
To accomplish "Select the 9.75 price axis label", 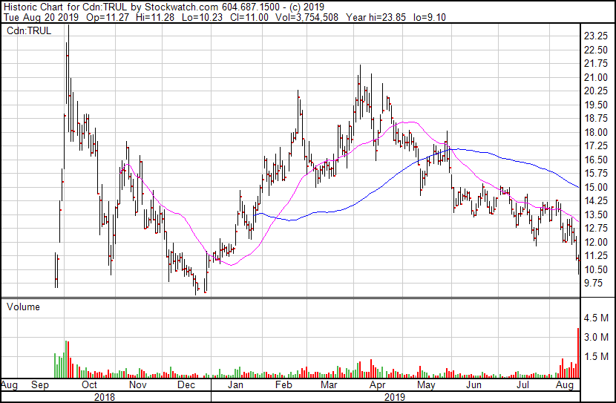I will 594,284.
